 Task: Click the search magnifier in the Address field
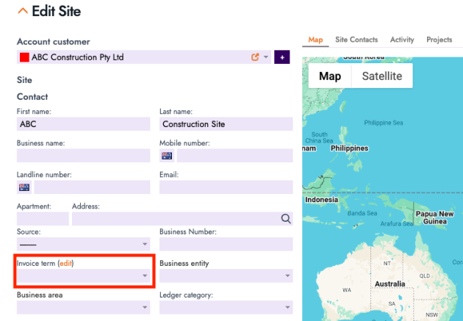coord(285,219)
